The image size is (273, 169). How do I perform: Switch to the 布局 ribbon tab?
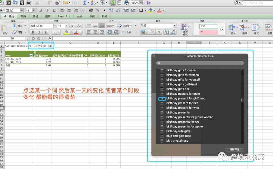coord(23,16)
